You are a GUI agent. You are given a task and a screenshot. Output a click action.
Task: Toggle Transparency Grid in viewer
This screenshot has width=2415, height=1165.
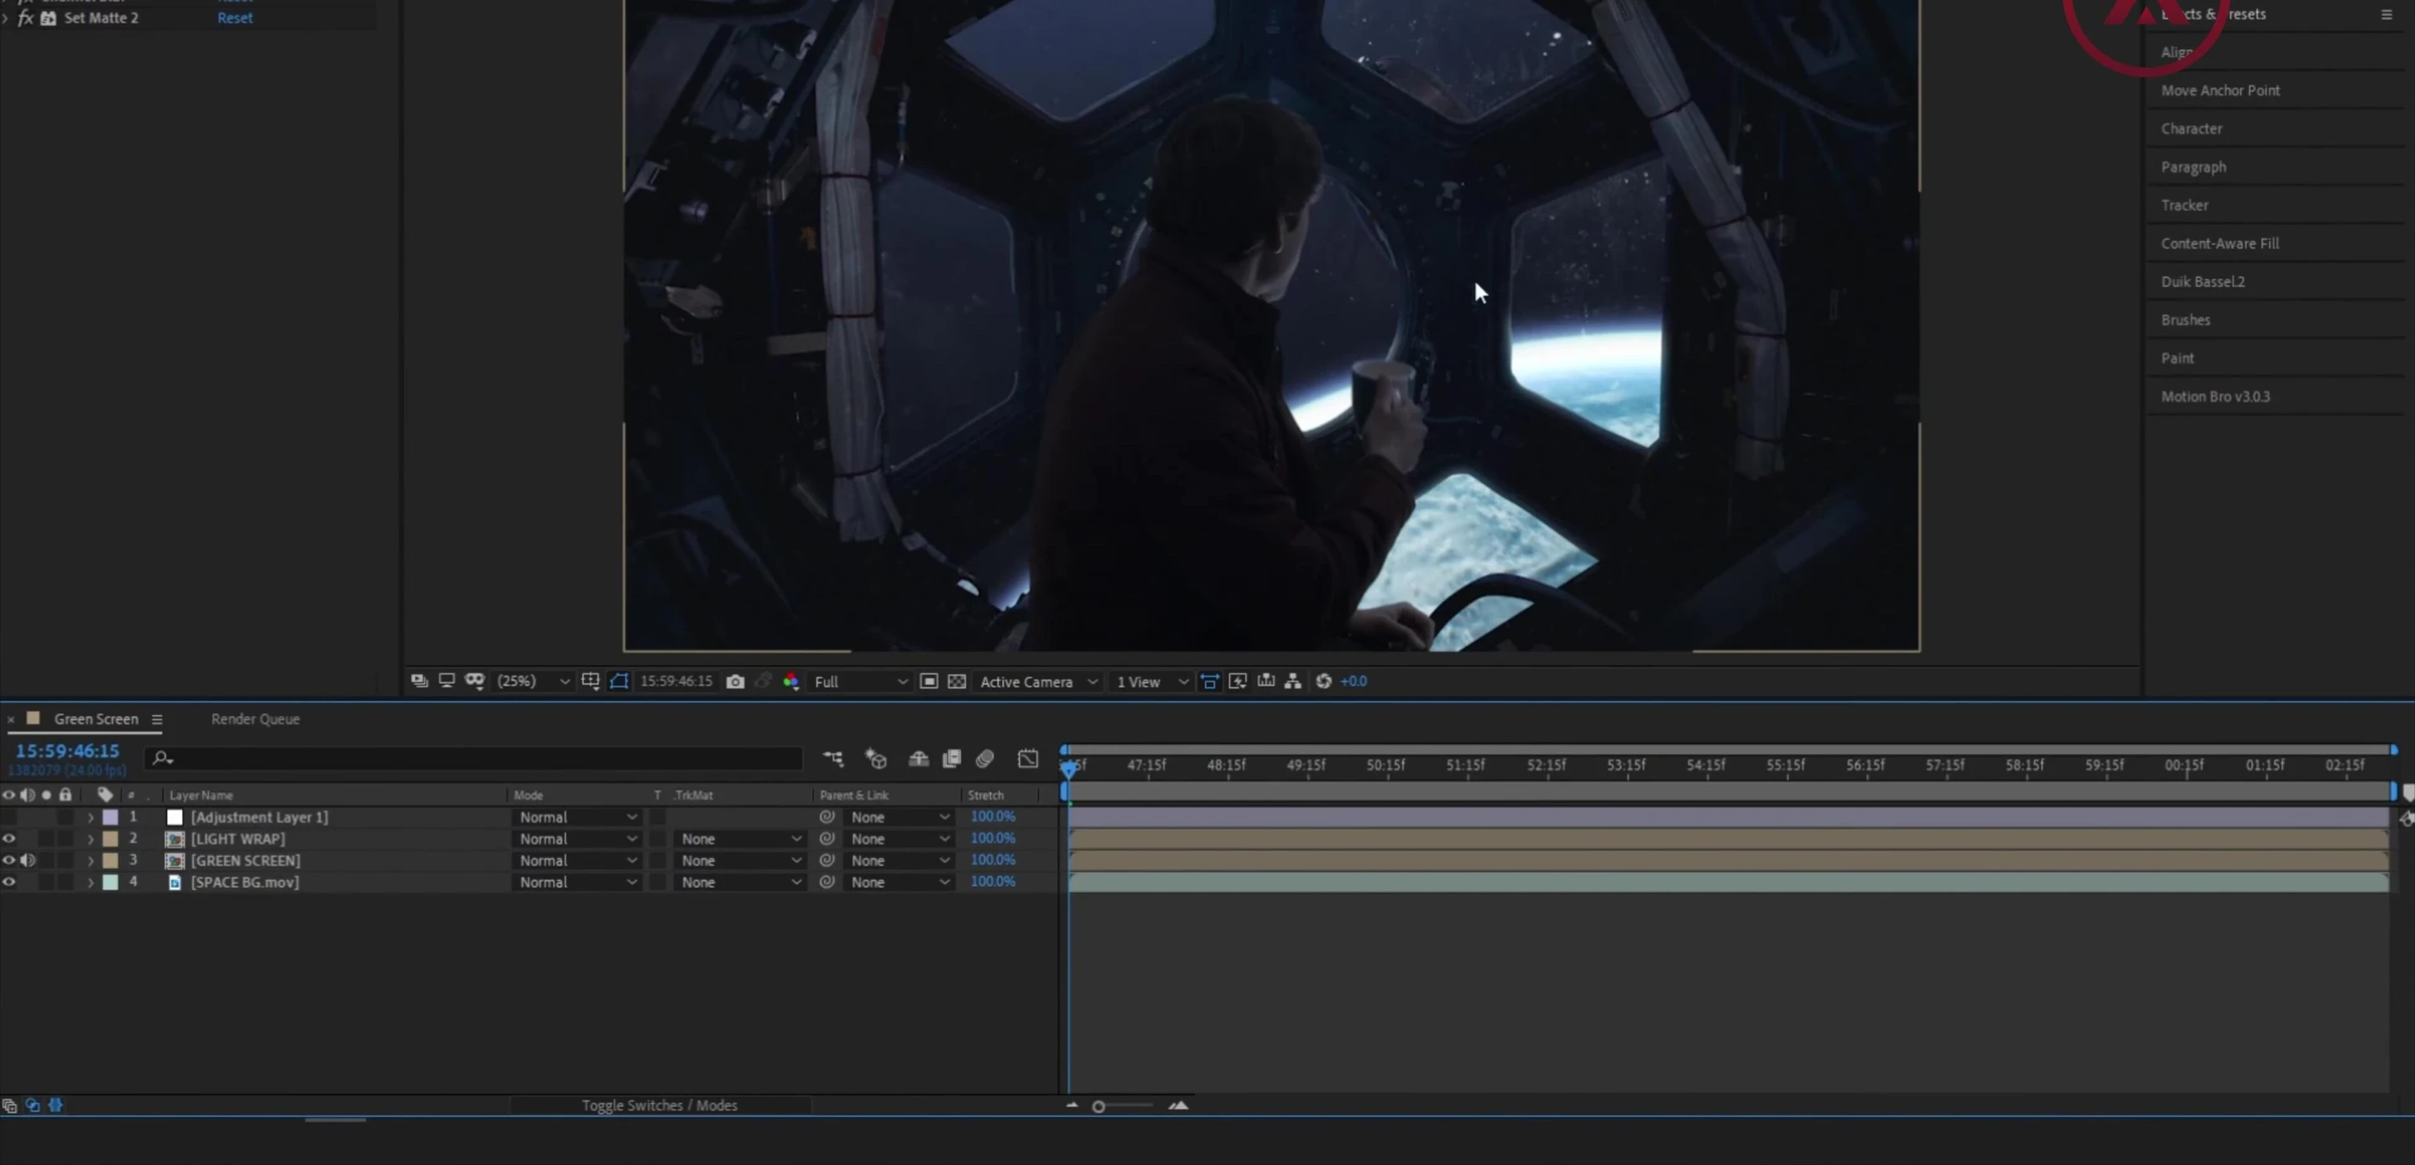click(x=957, y=682)
